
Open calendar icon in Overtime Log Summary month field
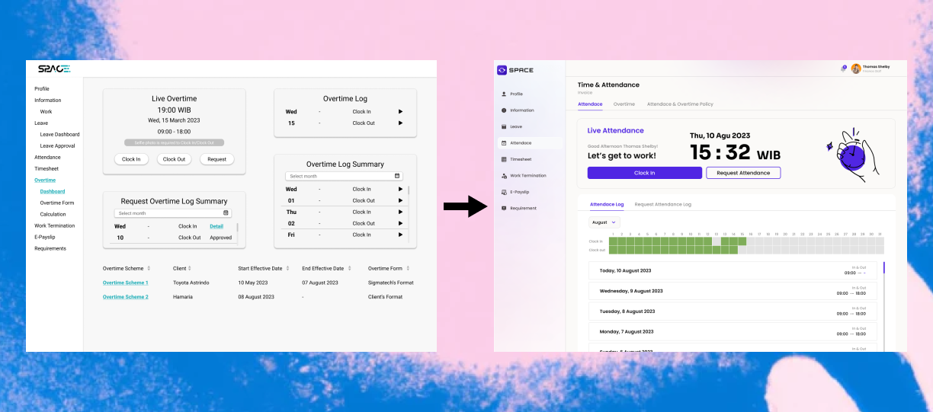click(x=397, y=176)
